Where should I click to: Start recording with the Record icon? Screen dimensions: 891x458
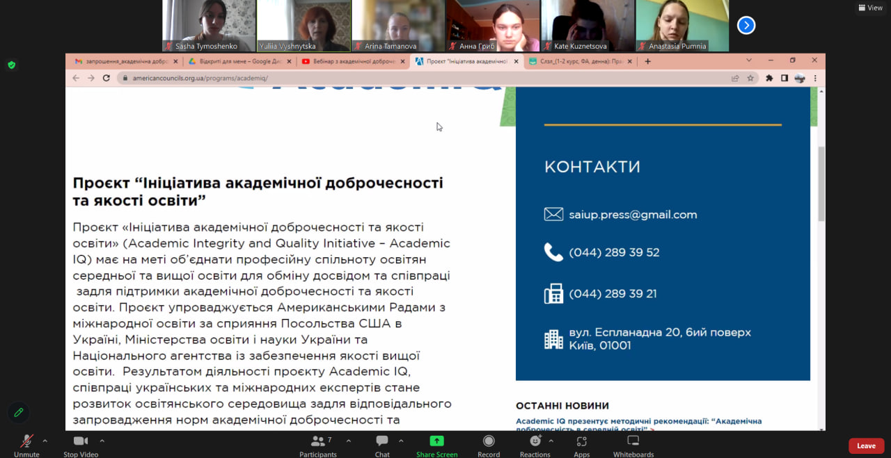tap(489, 442)
